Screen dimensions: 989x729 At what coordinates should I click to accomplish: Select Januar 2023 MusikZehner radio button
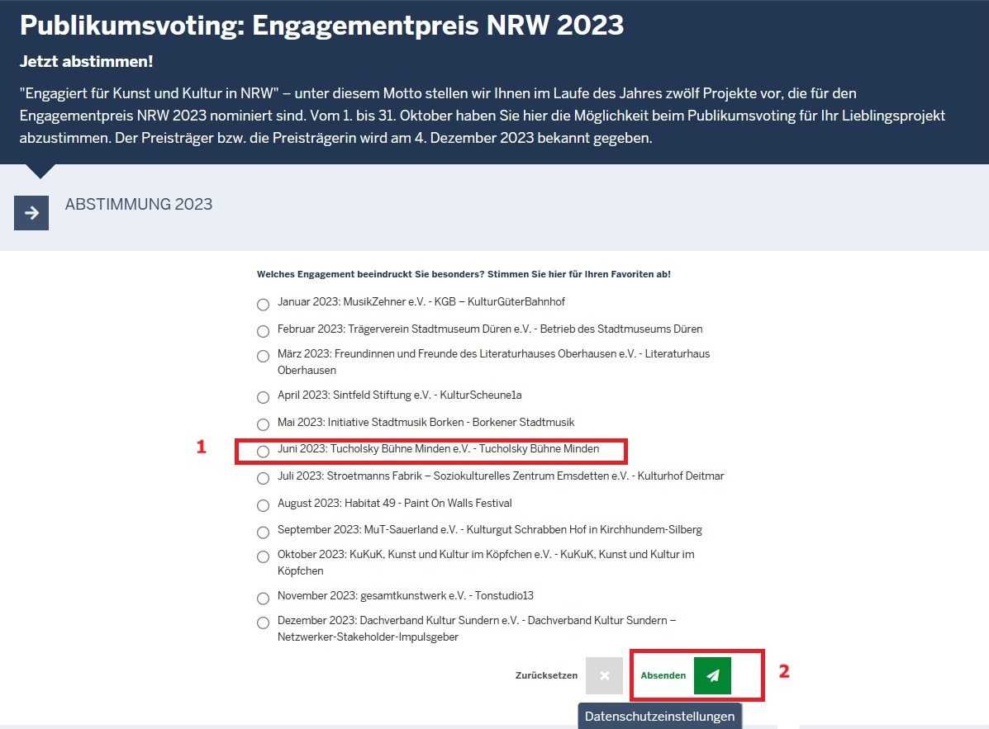pos(263,305)
